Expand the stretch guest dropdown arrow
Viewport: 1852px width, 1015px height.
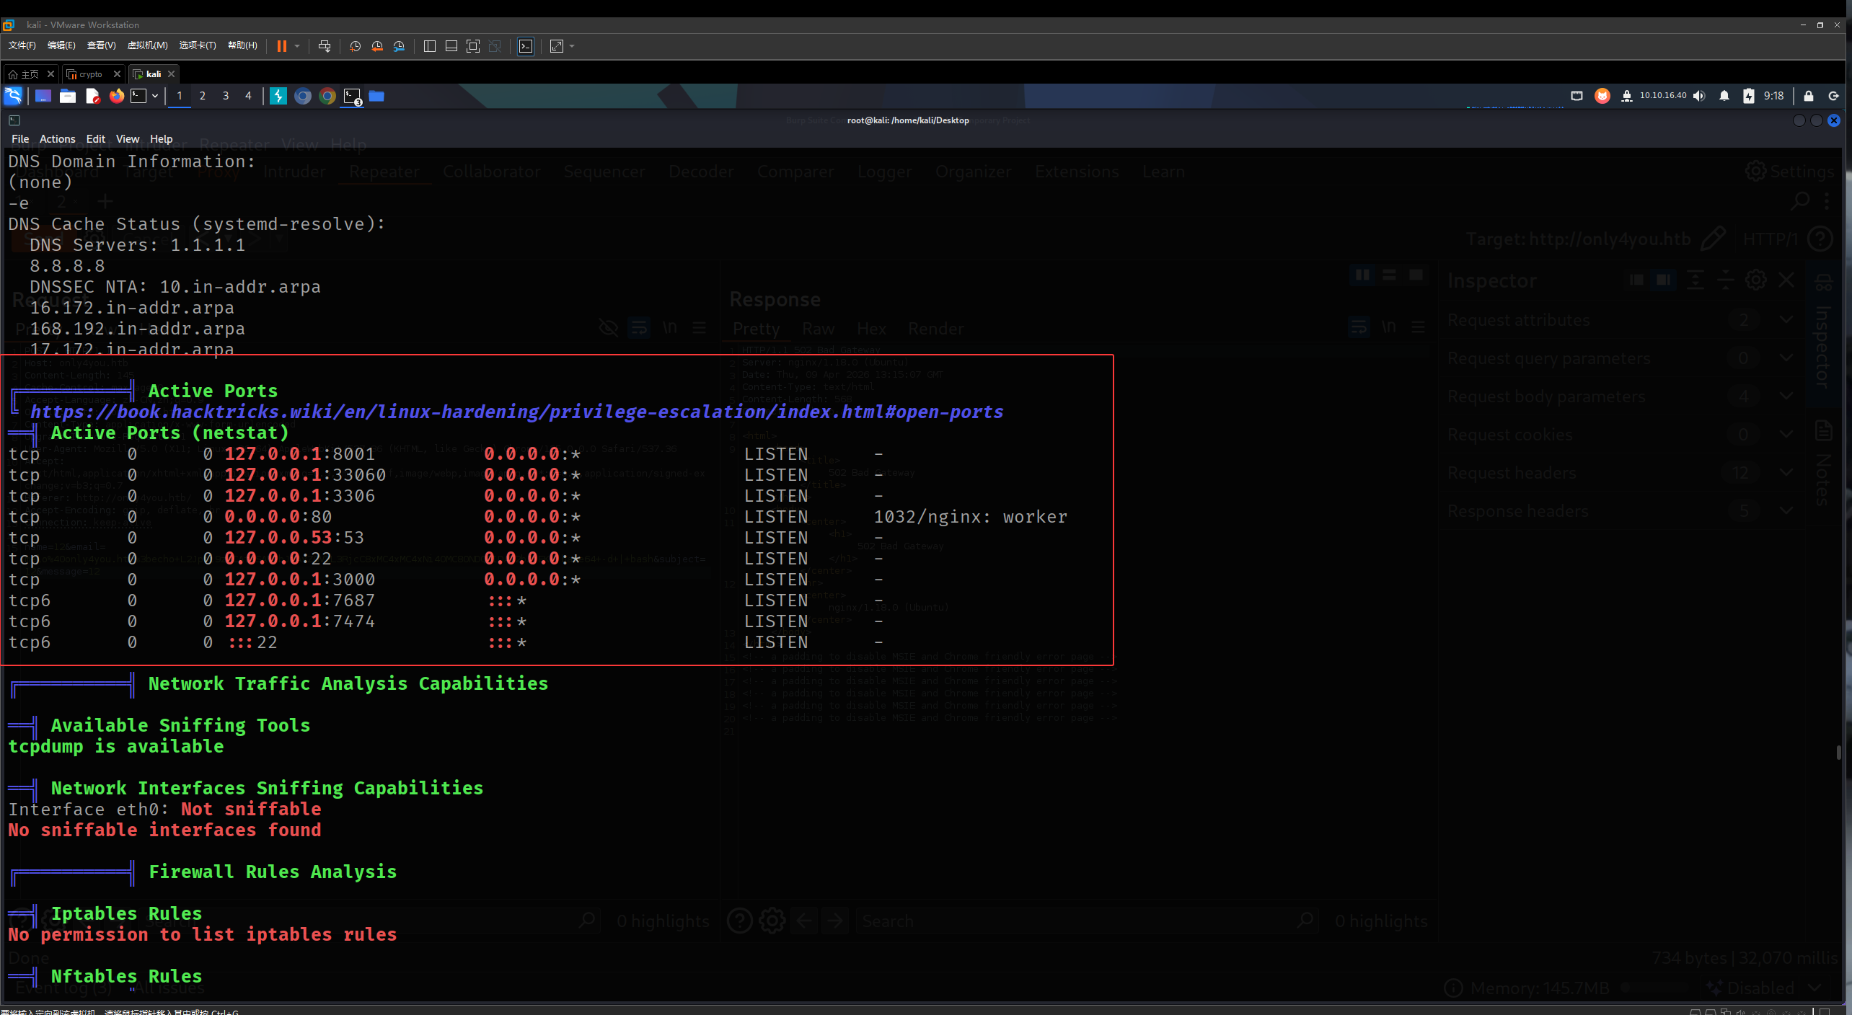(x=573, y=46)
